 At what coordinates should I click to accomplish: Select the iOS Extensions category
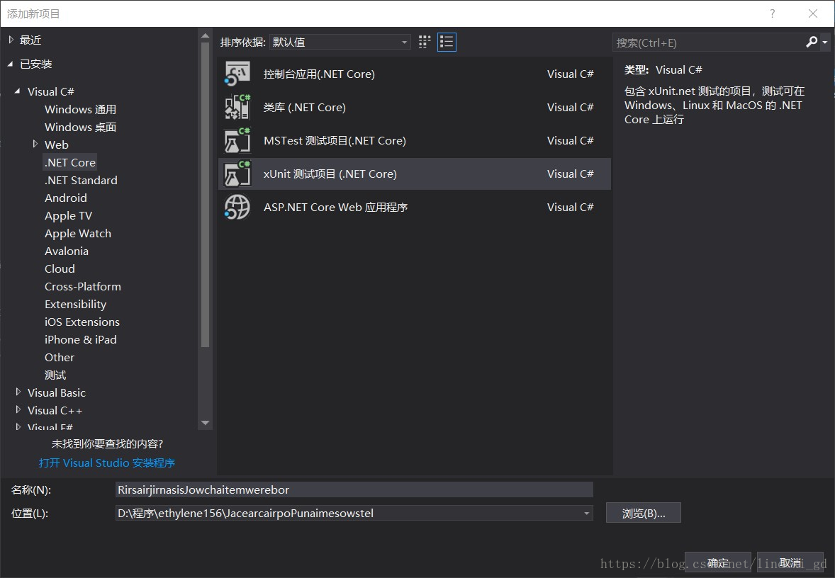82,322
